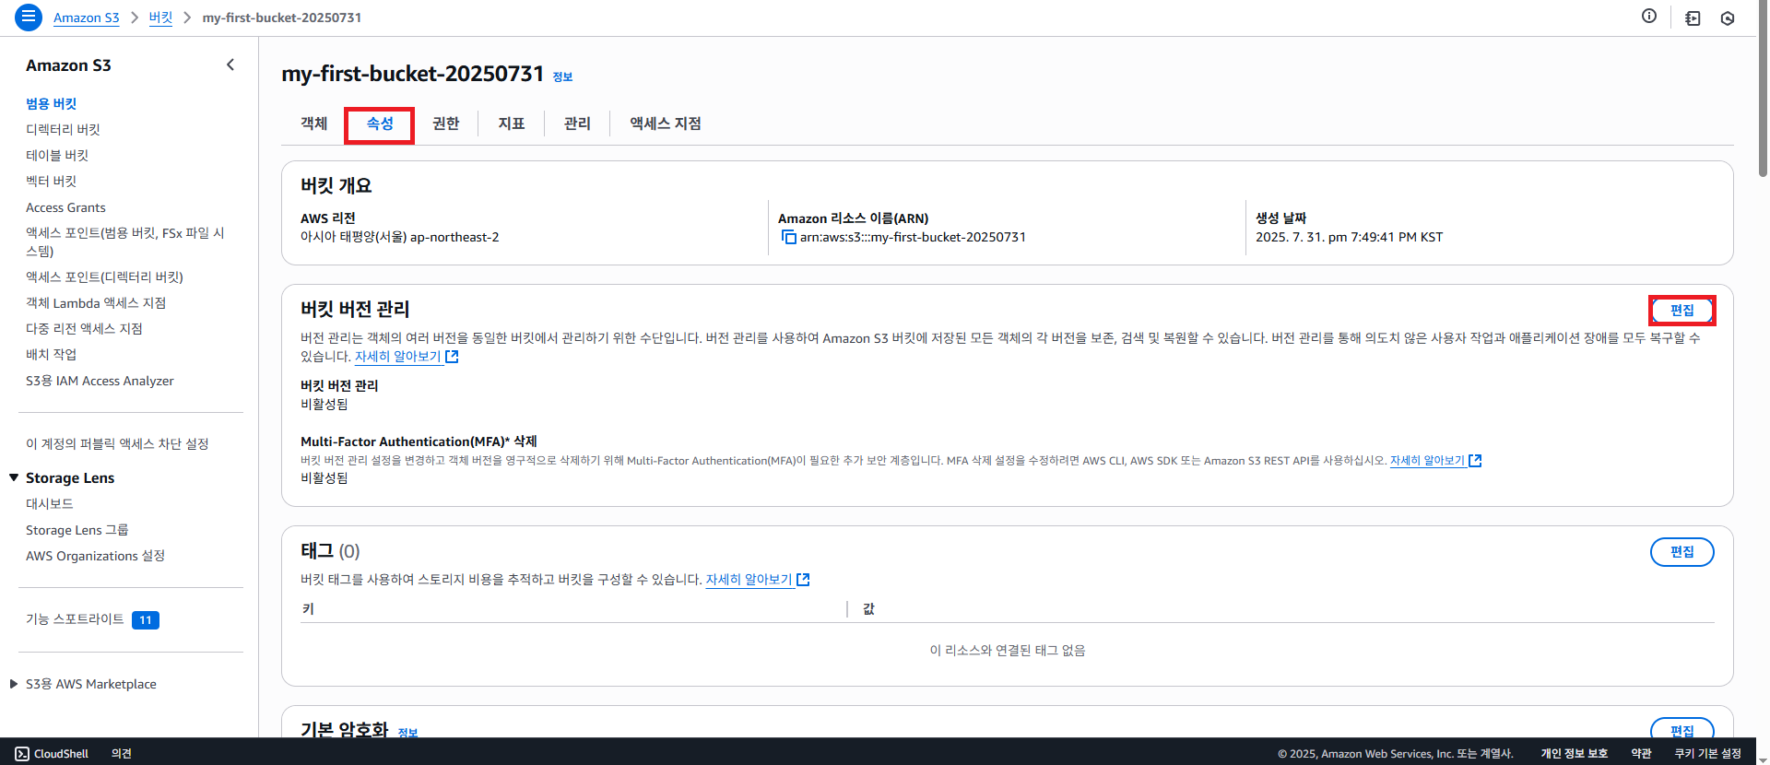Switch to the 액세스 지점 tab
The image size is (1770, 765).
tap(666, 124)
